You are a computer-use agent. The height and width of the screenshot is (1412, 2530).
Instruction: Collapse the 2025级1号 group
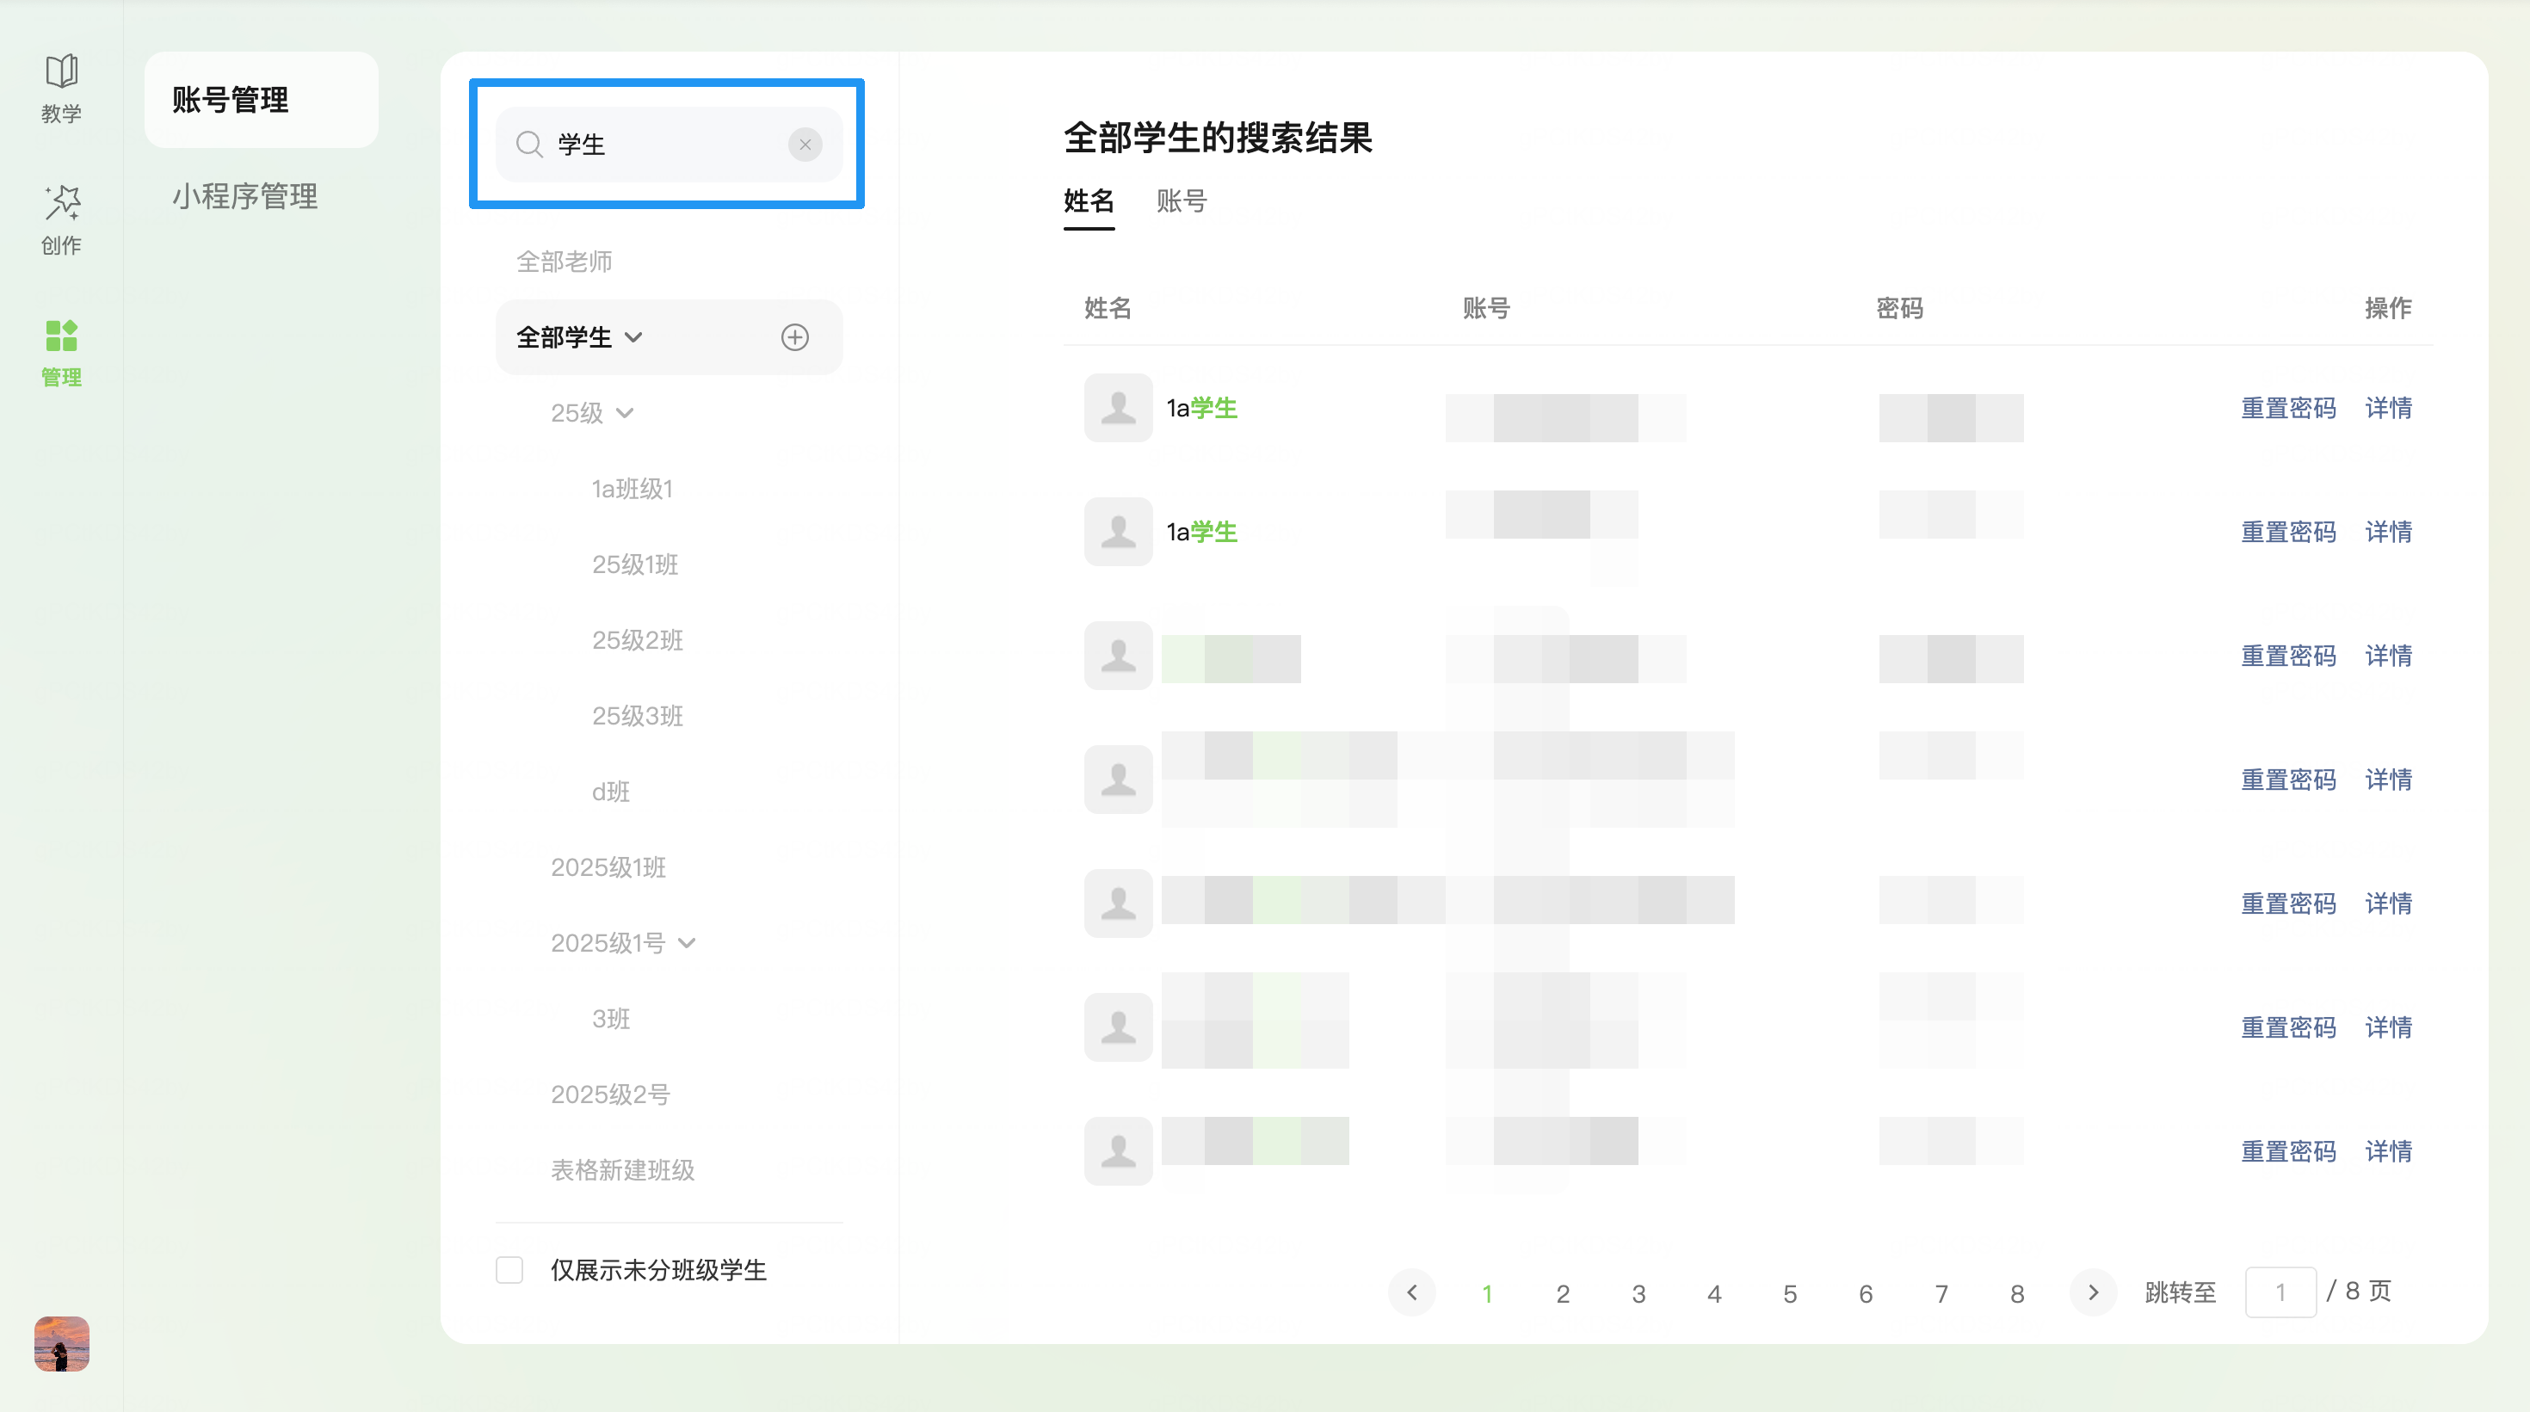pos(687,943)
